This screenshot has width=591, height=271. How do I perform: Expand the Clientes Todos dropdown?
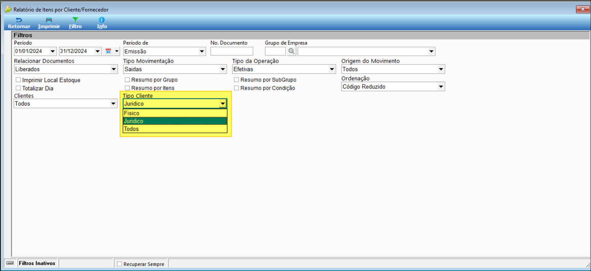tap(113, 103)
